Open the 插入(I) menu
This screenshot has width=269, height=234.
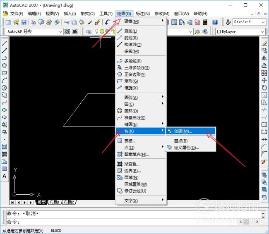[x=70, y=14]
